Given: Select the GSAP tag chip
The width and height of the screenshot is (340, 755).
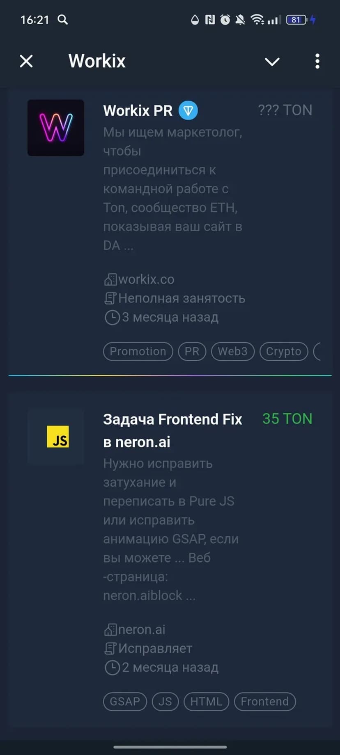Looking at the screenshot, I should pyautogui.click(x=125, y=701).
